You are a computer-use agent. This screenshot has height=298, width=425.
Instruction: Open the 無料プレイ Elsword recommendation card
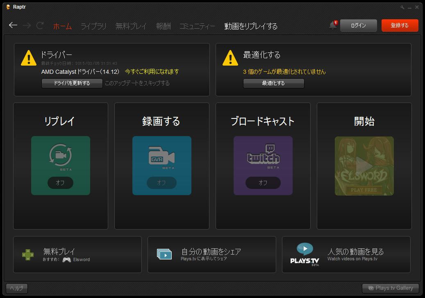[77, 254]
